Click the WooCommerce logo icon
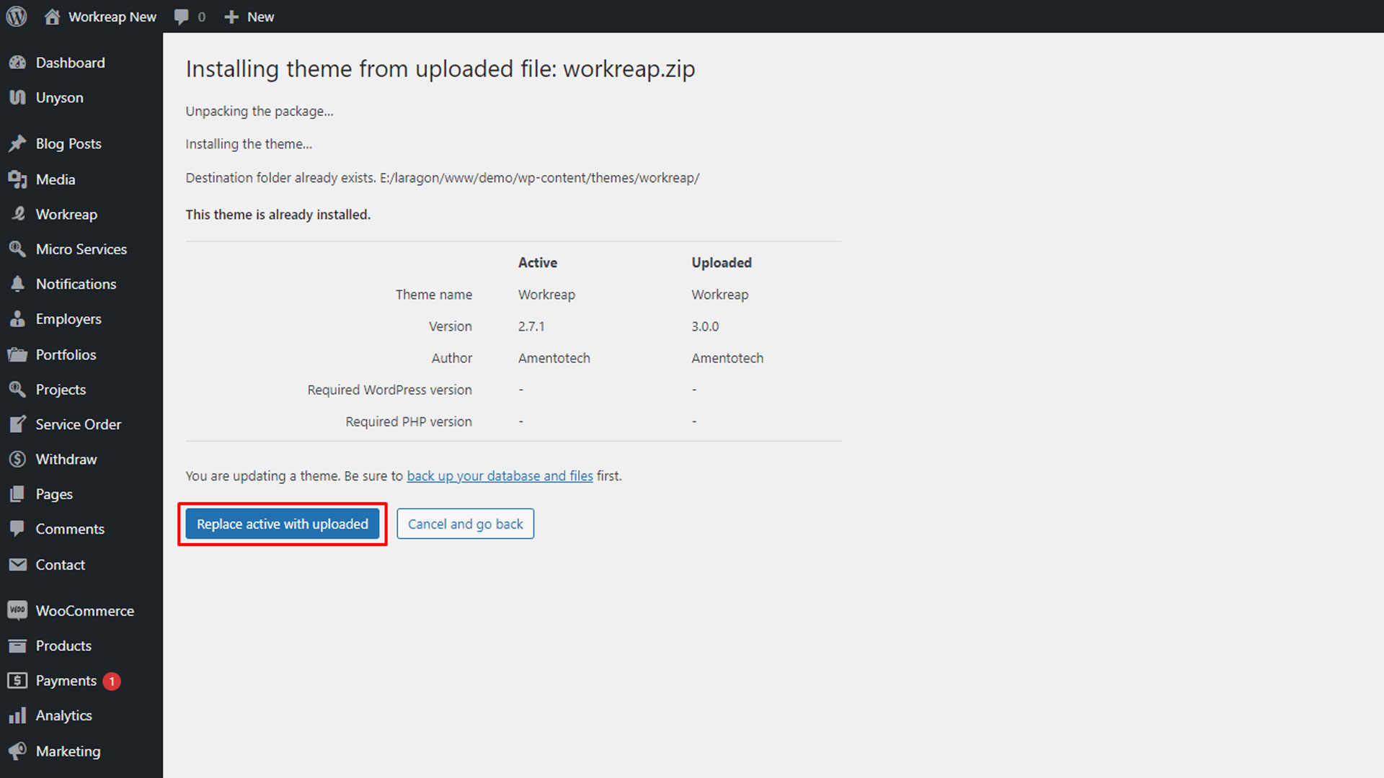Viewport: 1384px width, 778px height. (x=17, y=611)
